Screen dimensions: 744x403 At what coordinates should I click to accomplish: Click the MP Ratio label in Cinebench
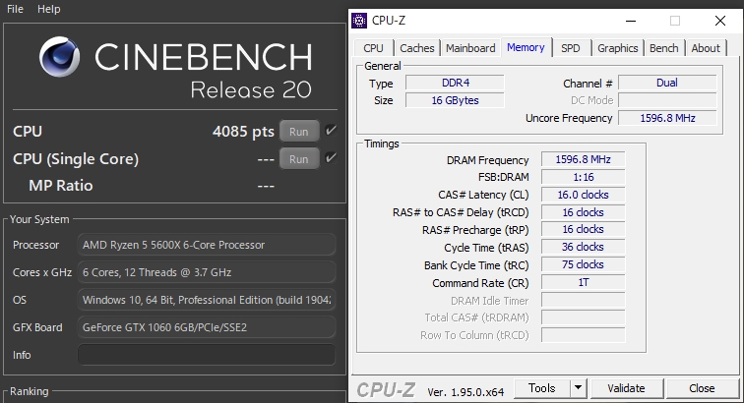pyautogui.click(x=61, y=186)
